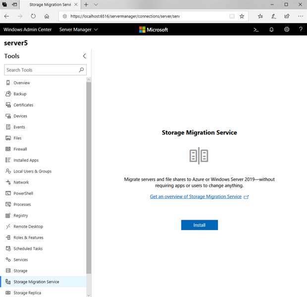Screen dimensions: 307x297
Task: Open the Backup tool
Action: tap(43, 94)
